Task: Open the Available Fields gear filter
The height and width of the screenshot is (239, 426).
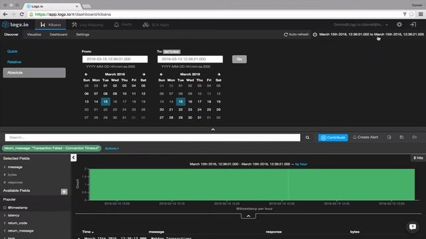Action: (64, 192)
